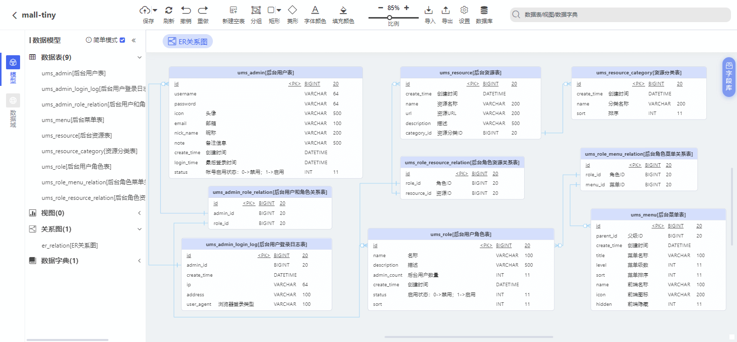Select ums_resource_category in the tree

(x=89, y=151)
